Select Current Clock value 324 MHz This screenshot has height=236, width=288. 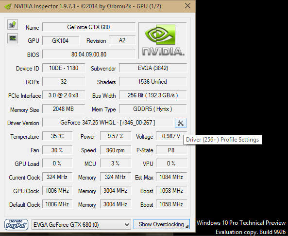[x=57, y=177]
